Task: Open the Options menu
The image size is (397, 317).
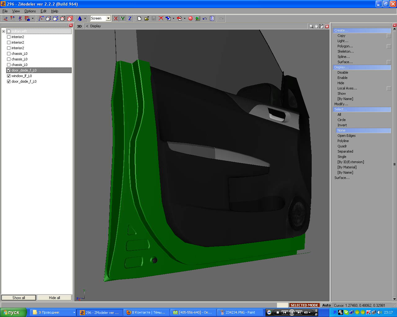Action: (30, 11)
